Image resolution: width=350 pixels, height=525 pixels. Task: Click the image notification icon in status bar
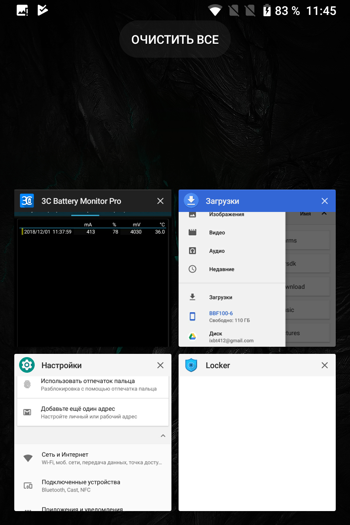click(x=22, y=10)
